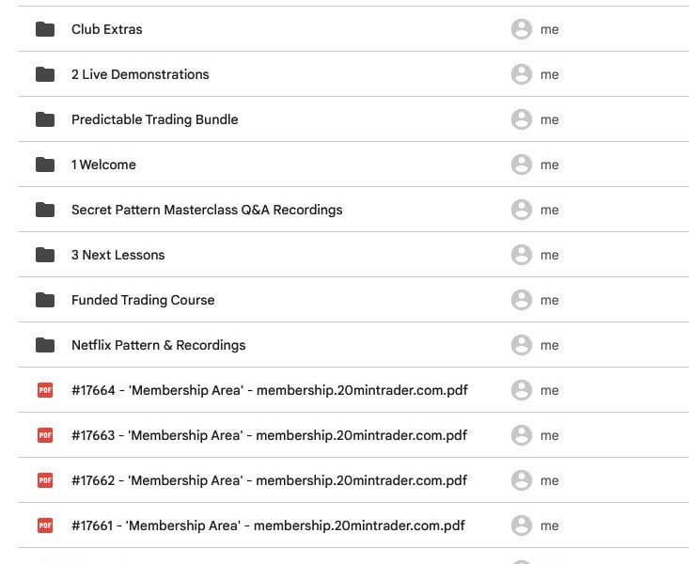Click the Predictable Trading Bundle folder icon
The image size is (689, 564).
(x=45, y=119)
